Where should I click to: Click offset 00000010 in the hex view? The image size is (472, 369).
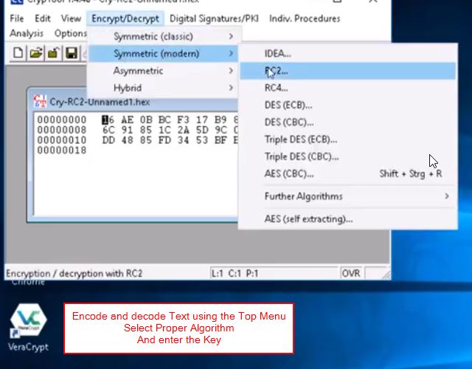point(62,140)
